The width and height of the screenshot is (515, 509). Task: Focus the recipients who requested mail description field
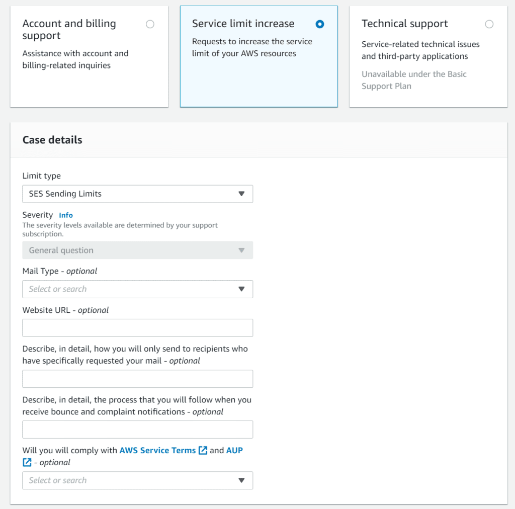[137, 379]
